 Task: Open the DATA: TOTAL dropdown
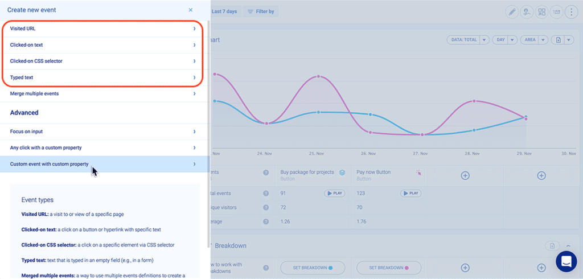pos(468,40)
